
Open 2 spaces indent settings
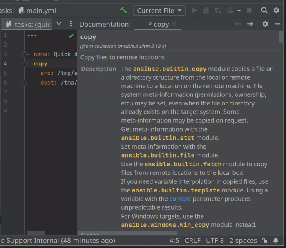(243, 241)
